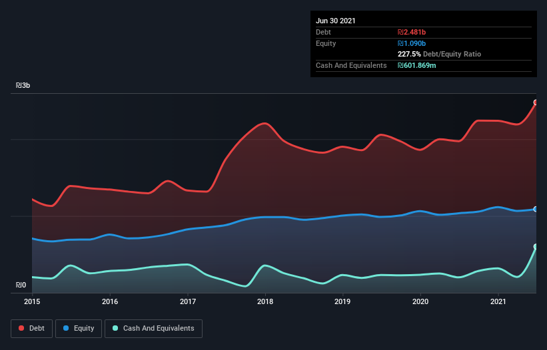547x350 pixels.
Task: Click the 227.5% Debt/Equity Ratio text
Action: [x=439, y=54]
